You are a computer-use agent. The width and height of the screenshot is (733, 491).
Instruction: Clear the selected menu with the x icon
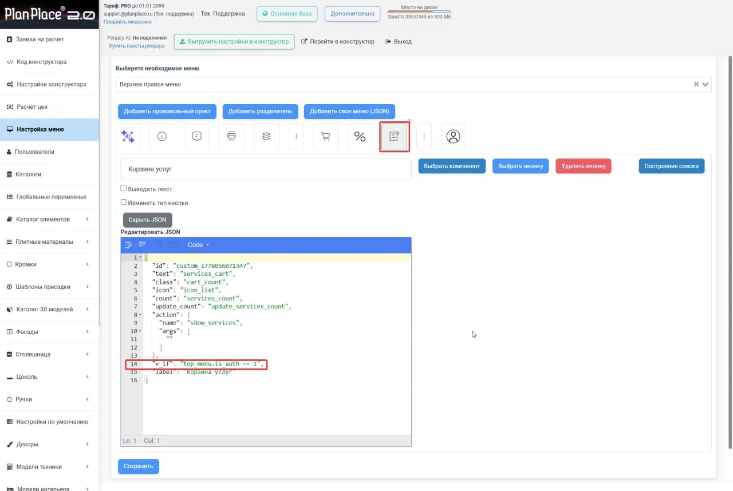(x=696, y=84)
